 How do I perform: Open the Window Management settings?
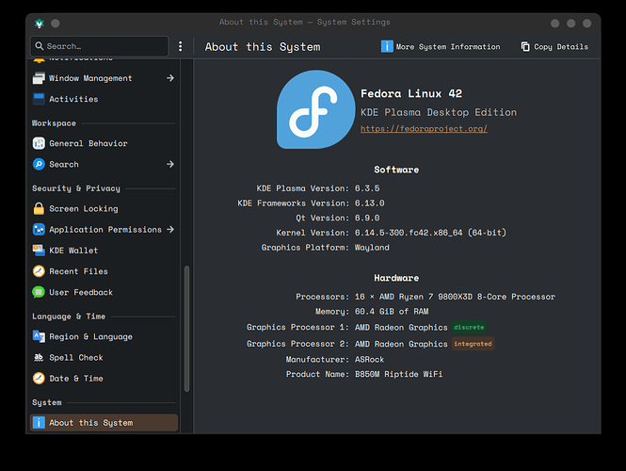[x=104, y=78]
